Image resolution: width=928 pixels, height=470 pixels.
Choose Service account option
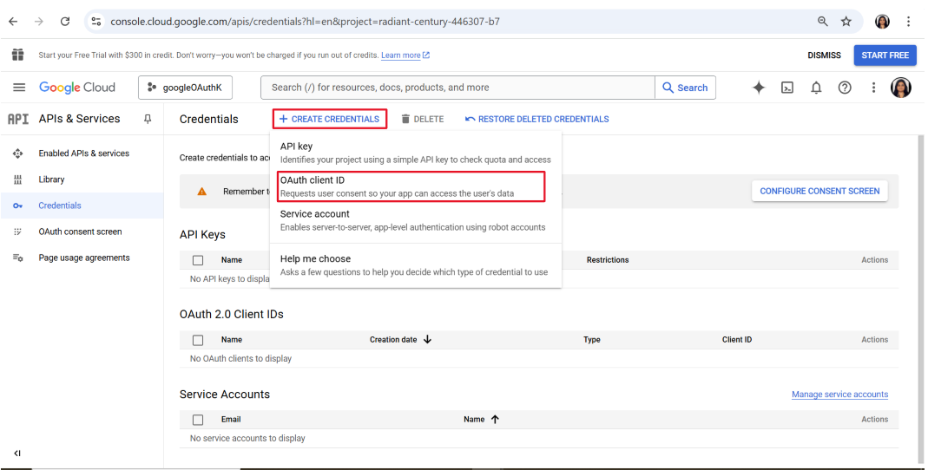tap(416, 220)
